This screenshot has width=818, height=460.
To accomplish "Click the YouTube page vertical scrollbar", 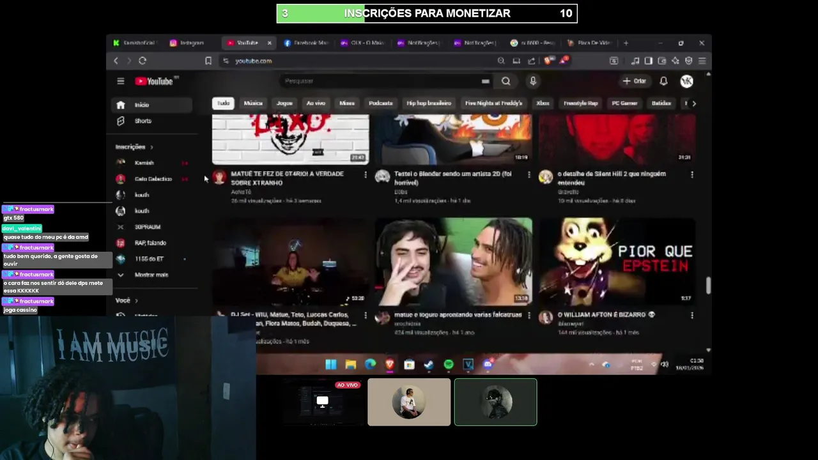I will coord(708,286).
